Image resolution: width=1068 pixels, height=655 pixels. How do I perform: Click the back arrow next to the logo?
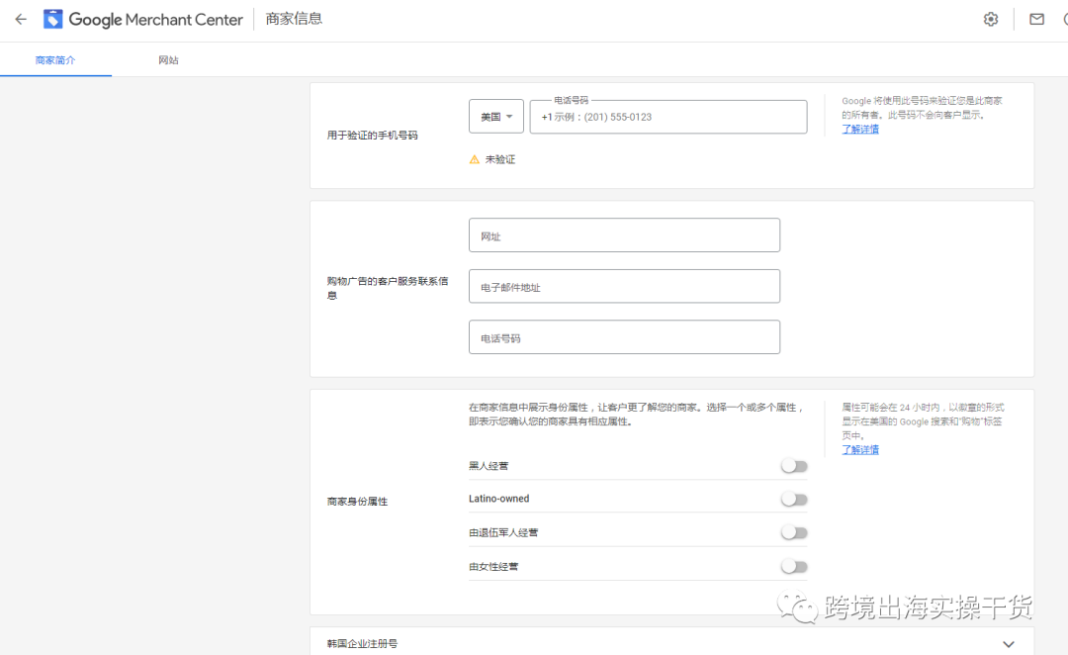(20, 18)
